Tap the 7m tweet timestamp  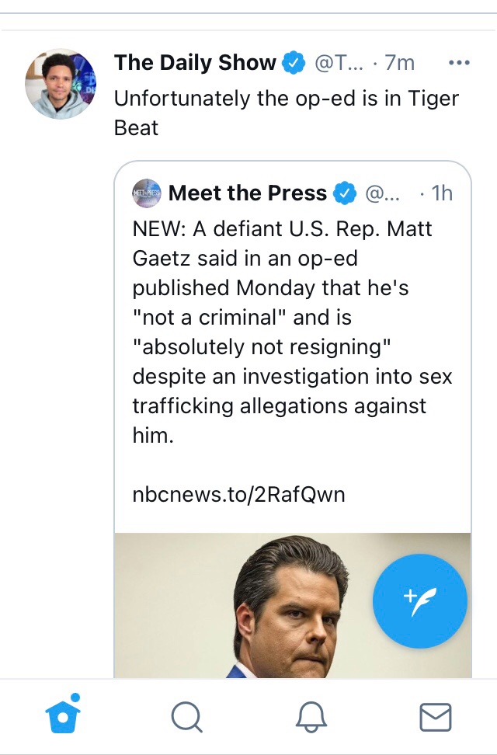click(400, 64)
